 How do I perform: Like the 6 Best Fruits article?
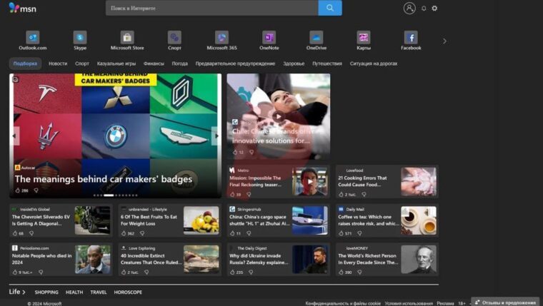click(124, 233)
